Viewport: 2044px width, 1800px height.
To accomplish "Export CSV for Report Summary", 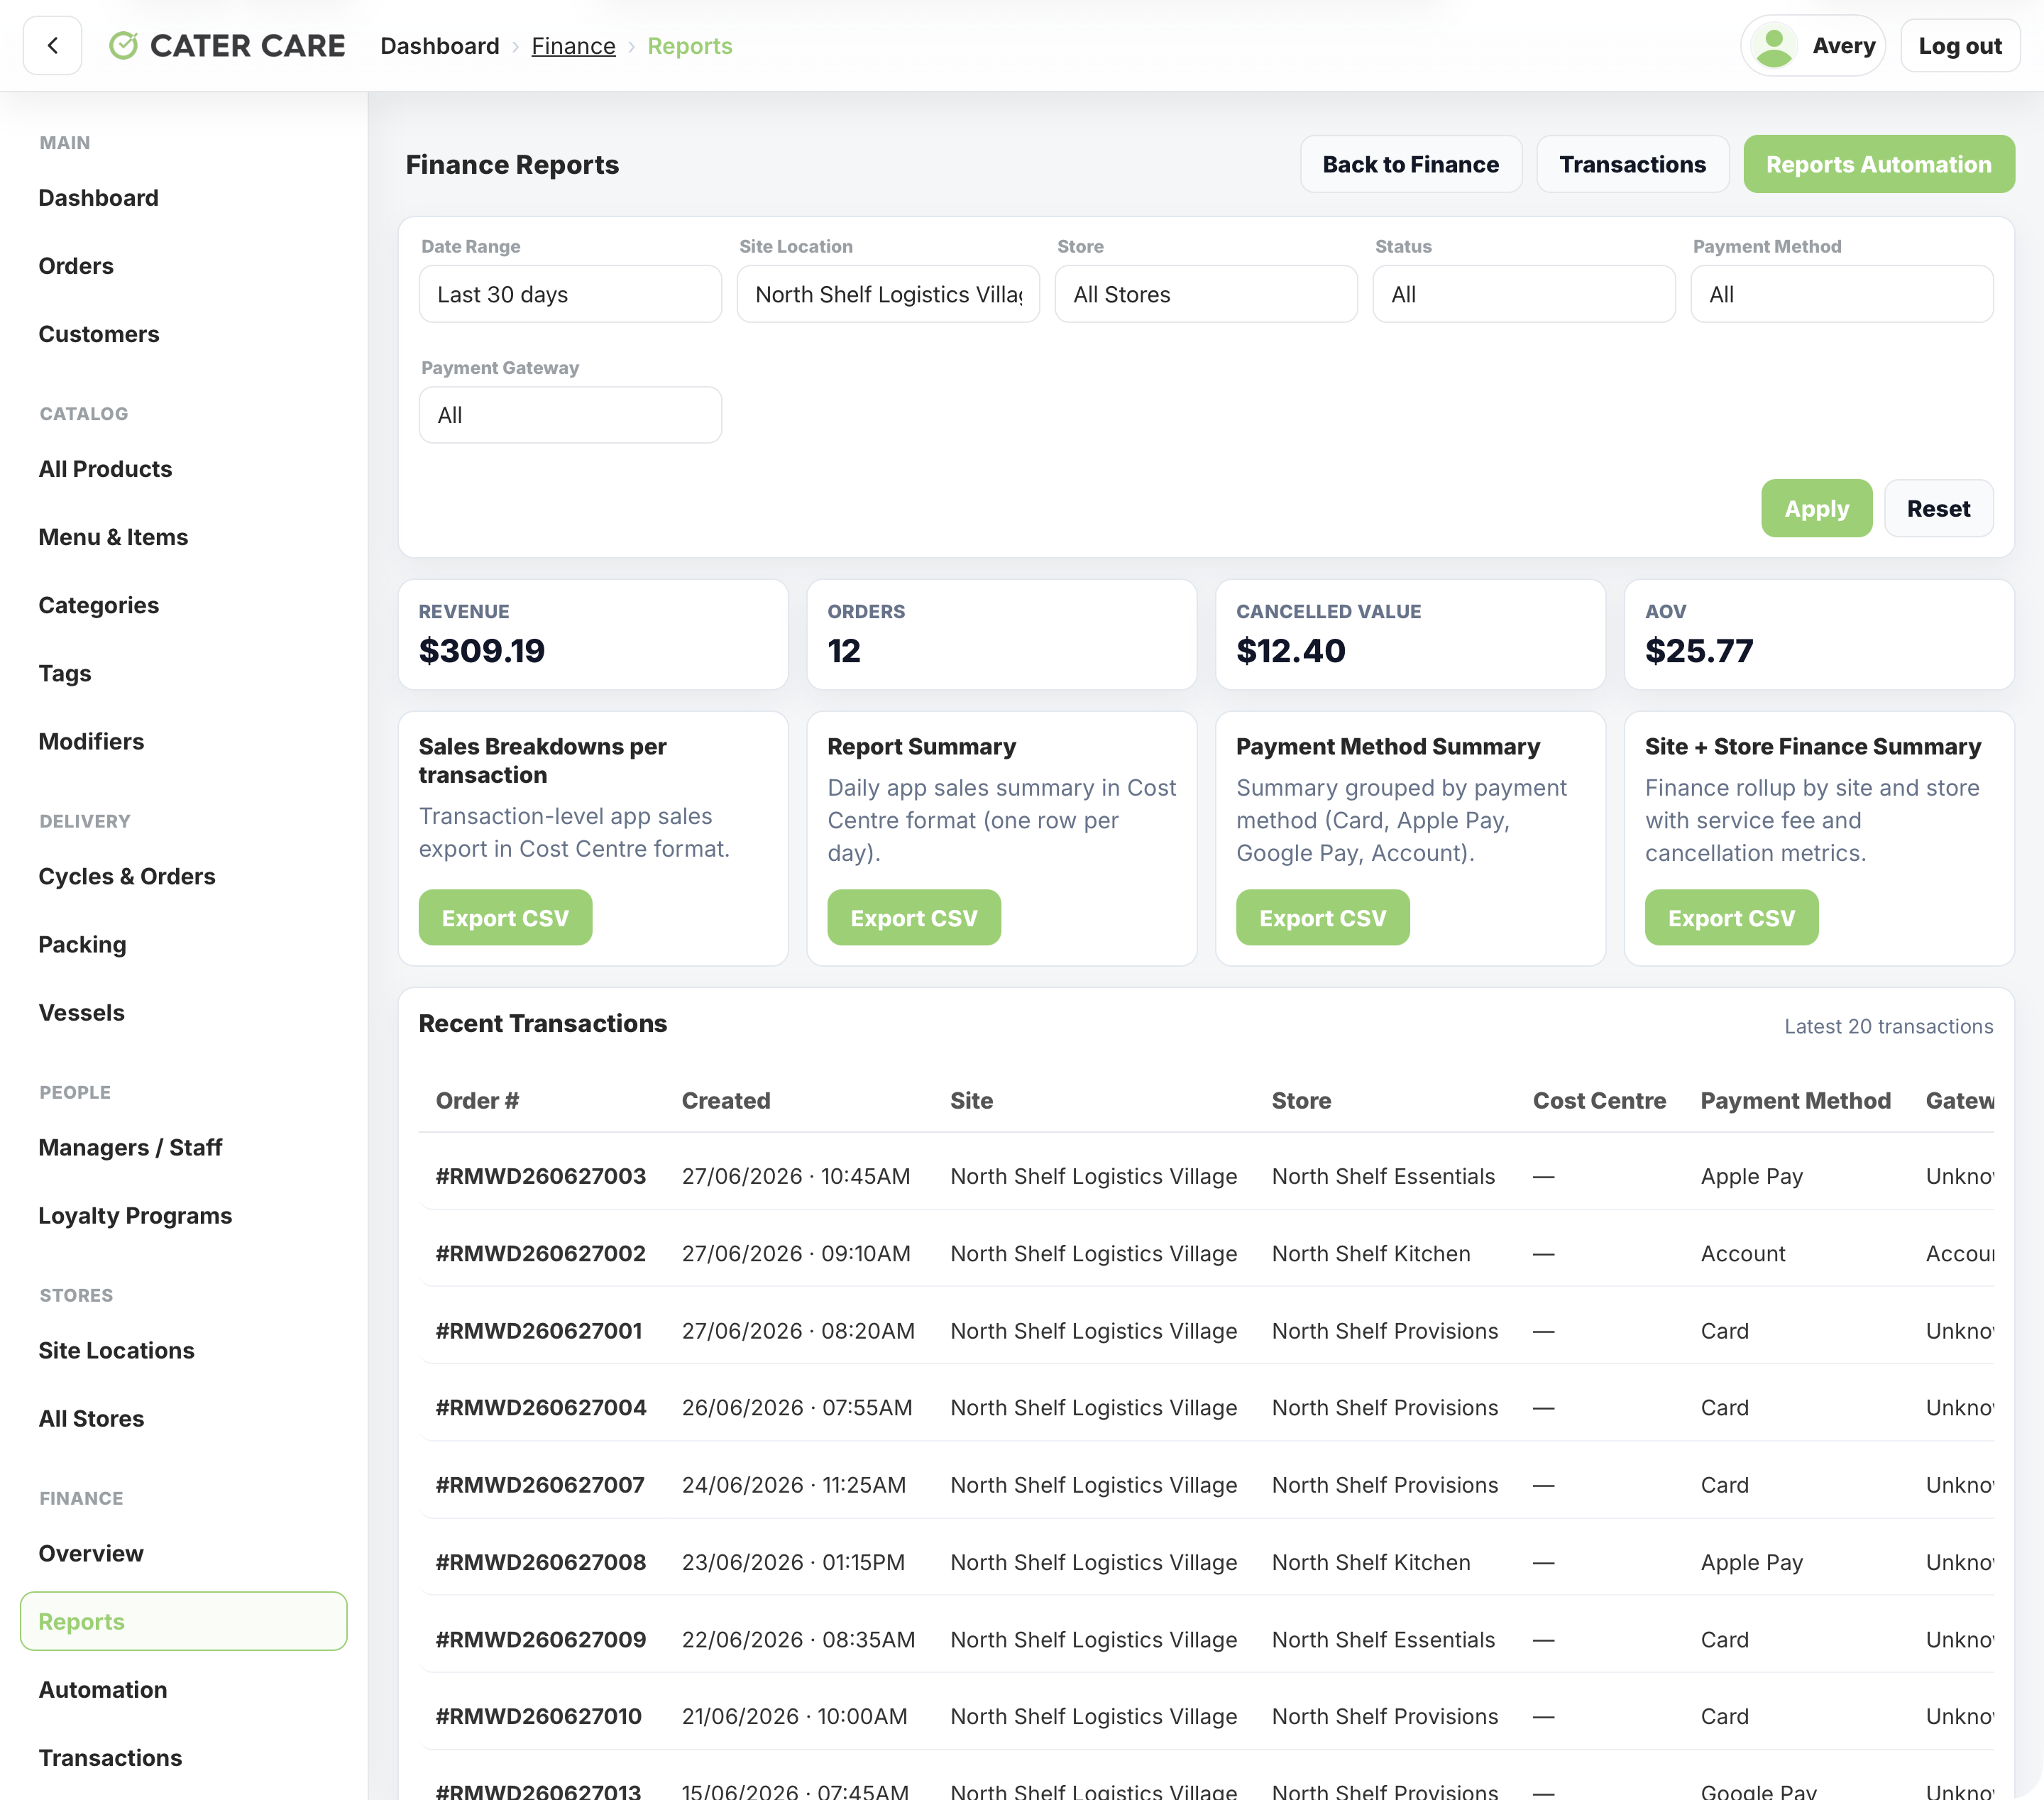I will pos(914,917).
